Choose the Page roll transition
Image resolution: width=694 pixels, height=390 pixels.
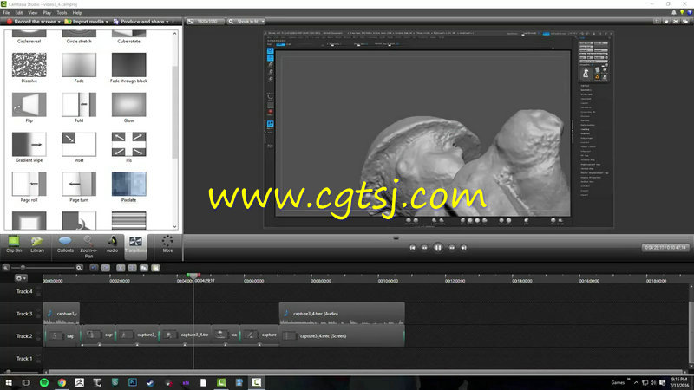pos(29,184)
